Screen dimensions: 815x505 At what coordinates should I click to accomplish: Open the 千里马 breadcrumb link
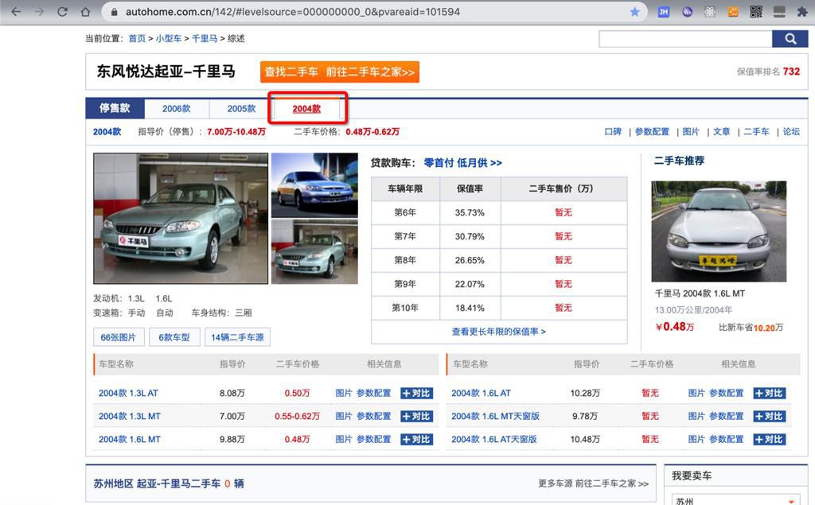click(205, 38)
